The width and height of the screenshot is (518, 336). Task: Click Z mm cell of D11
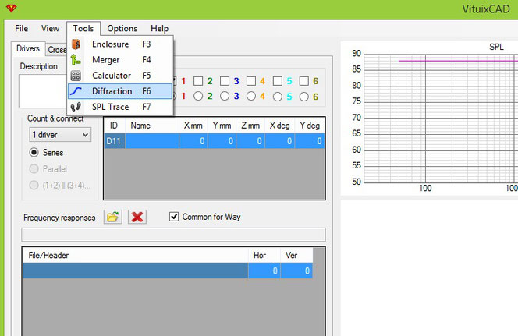[250, 141]
